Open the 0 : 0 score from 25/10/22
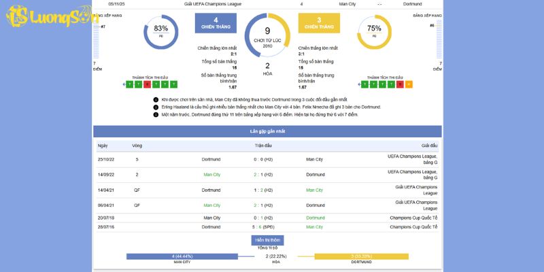Image resolution: width=544 pixels, height=272 pixels. [x=262, y=159]
